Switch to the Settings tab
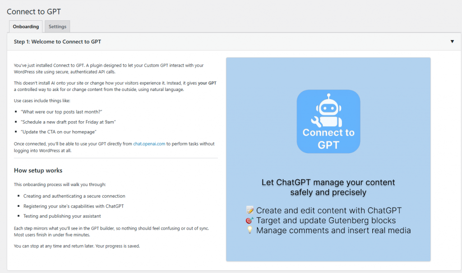462x273 pixels. point(57,27)
